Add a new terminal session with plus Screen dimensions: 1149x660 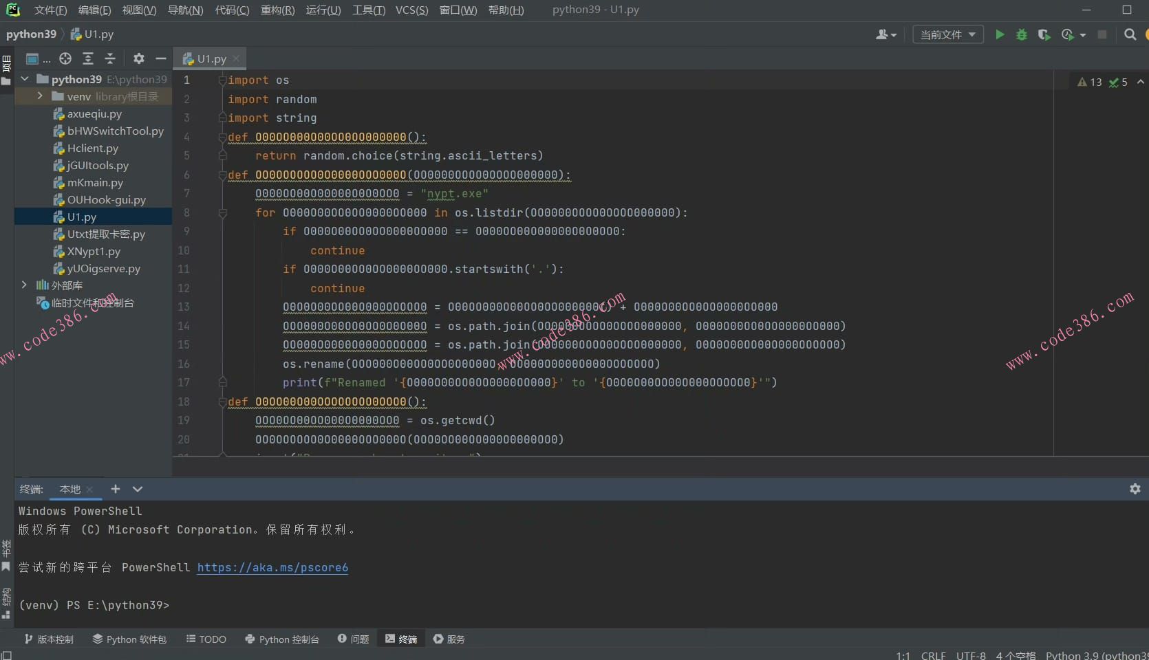point(116,489)
